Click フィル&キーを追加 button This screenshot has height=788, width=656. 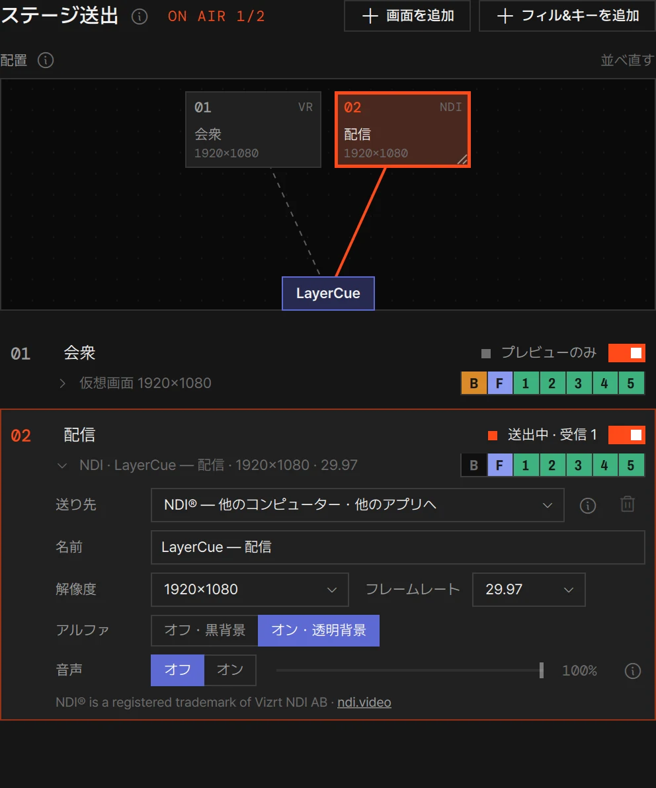567,16
